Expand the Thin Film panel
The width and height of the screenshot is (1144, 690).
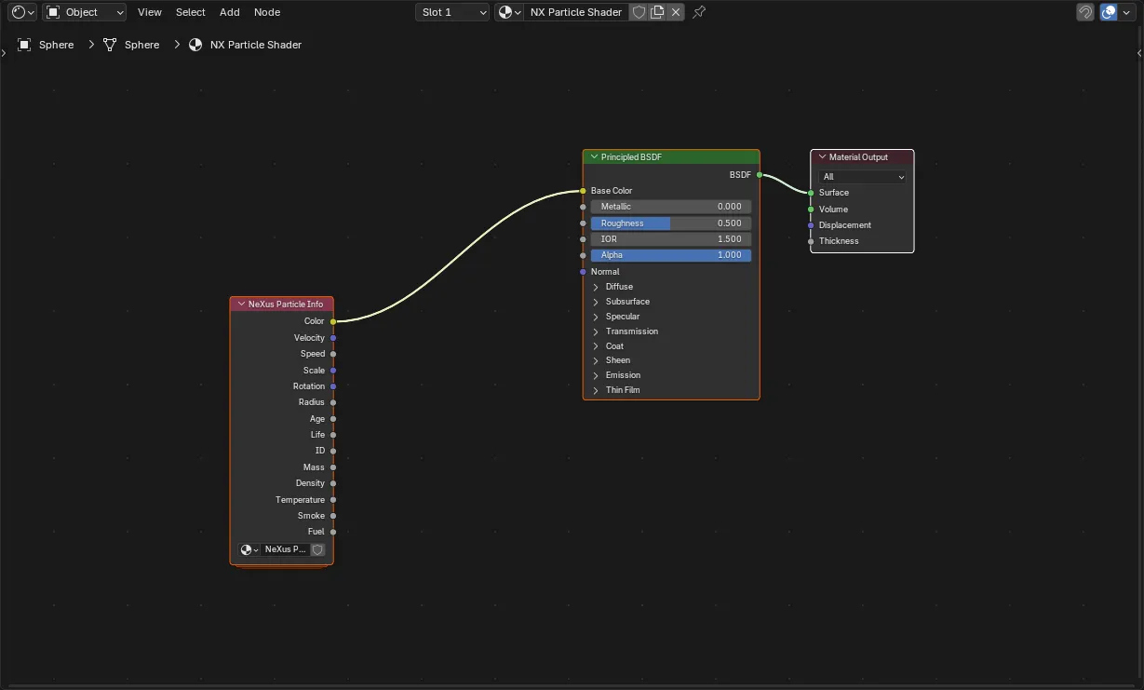pyautogui.click(x=596, y=390)
